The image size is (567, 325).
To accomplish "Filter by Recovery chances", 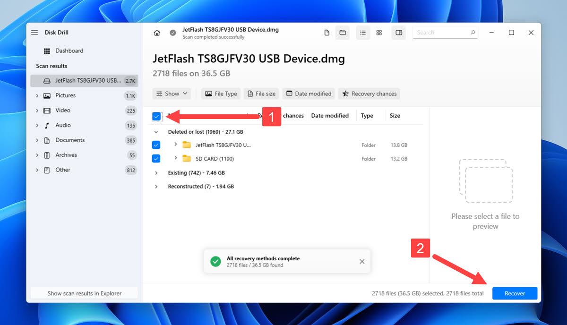I will click(x=369, y=94).
